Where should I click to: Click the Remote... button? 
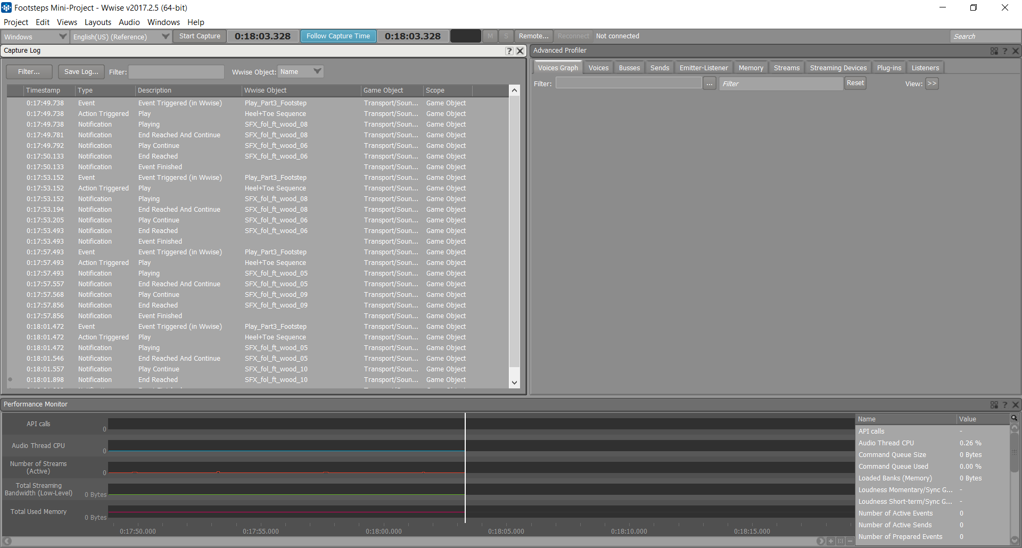tap(533, 36)
